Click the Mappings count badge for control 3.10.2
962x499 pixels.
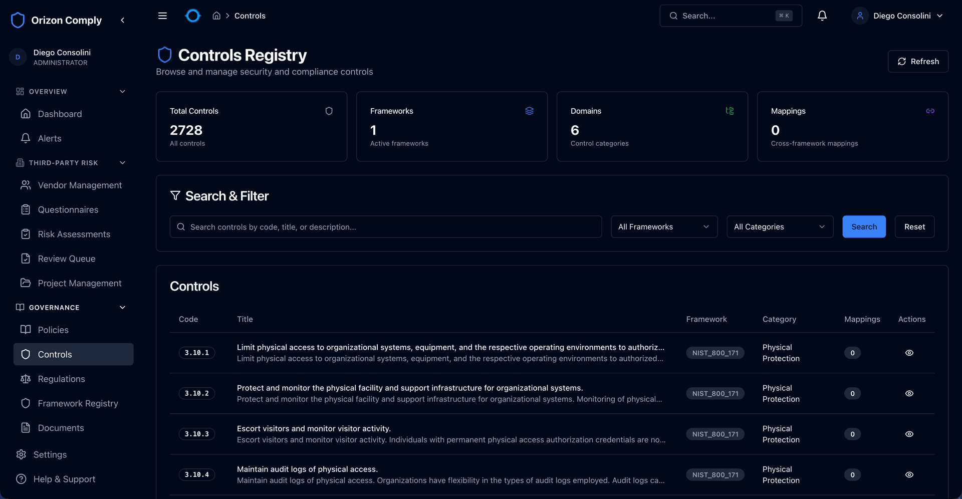click(x=852, y=393)
